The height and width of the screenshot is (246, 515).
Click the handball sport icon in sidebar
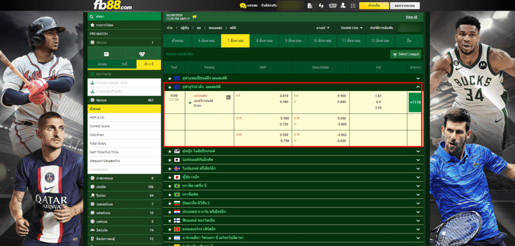(93, 213)
